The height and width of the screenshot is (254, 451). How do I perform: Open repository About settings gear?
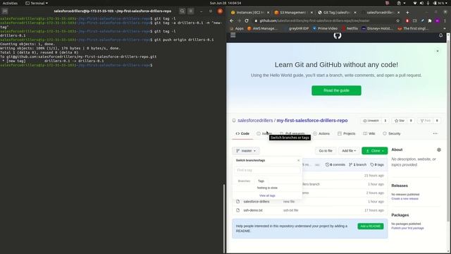pyautogui.click(x=438, y=150)
